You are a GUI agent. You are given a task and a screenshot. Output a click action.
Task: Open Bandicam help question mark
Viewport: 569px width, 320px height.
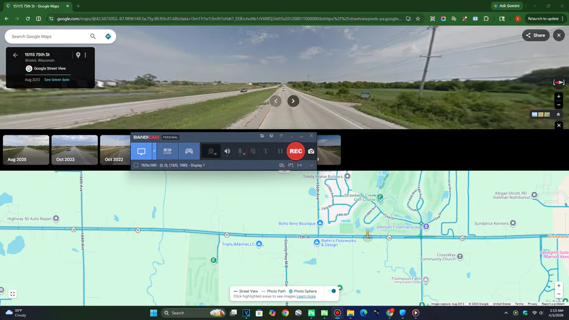click(281, 136)
